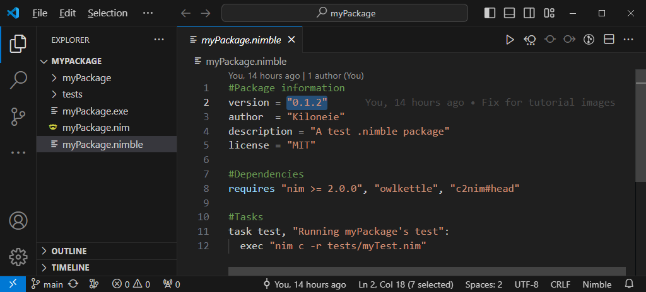Image resolution: width=646 pixels, height=292 pixels.
Task: Change encoding via UTF-8
Action: pyautogui.click(x=526, y=284)
